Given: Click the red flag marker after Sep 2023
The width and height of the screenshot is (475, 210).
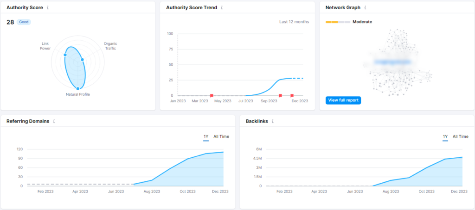Looking at the screenshot, I should 280,95.
